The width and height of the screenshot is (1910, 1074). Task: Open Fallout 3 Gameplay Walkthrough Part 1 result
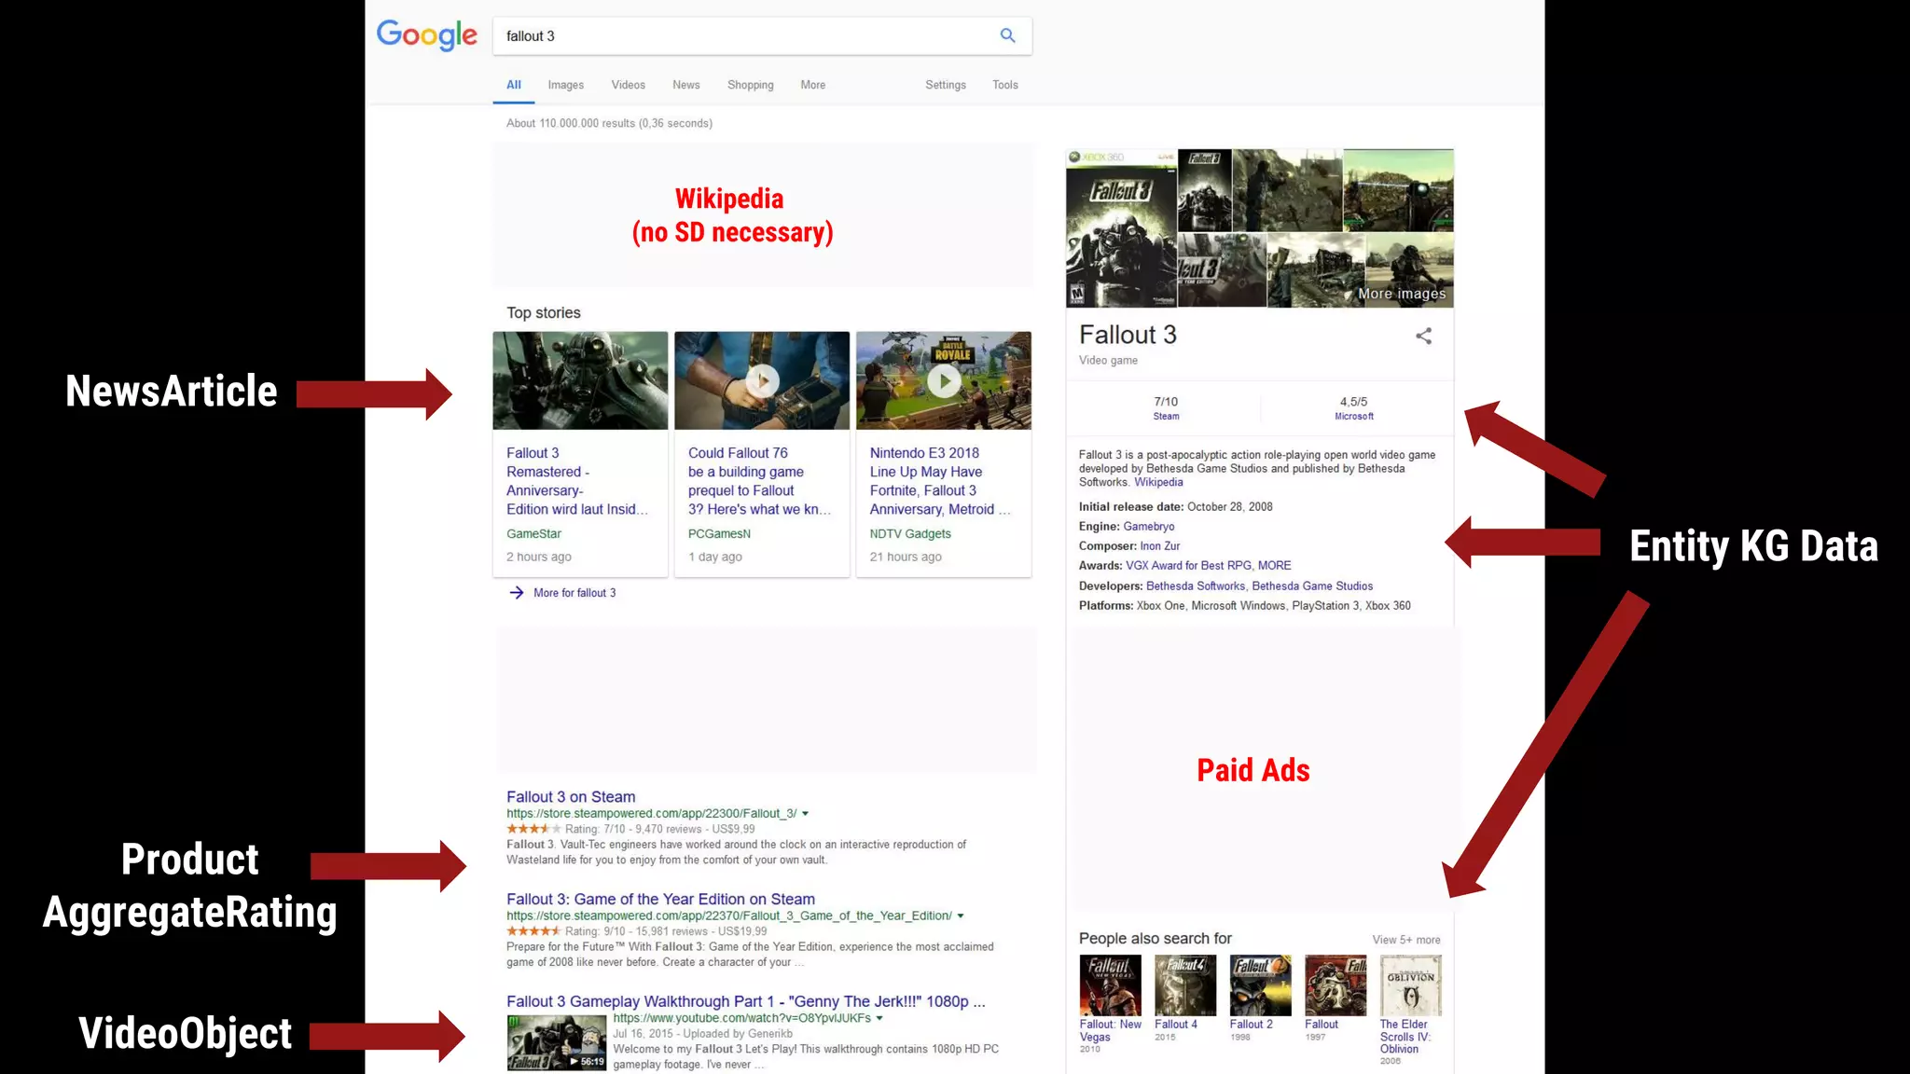point(746,1002)
